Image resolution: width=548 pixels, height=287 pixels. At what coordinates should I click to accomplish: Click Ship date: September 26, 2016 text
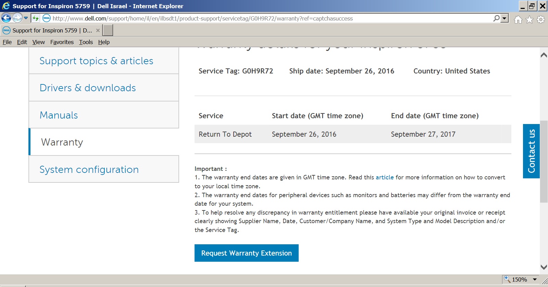click(x=342, y=71)
